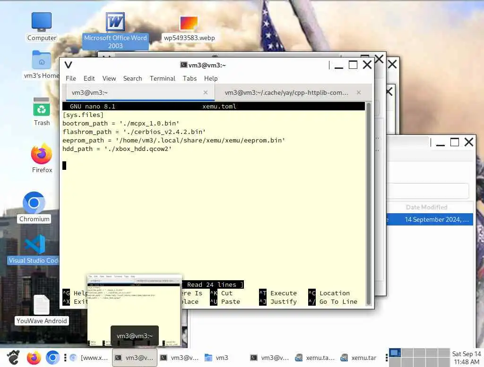484x367 pixels.
Task: Open the Search menu in terminal
Action: 132,79
